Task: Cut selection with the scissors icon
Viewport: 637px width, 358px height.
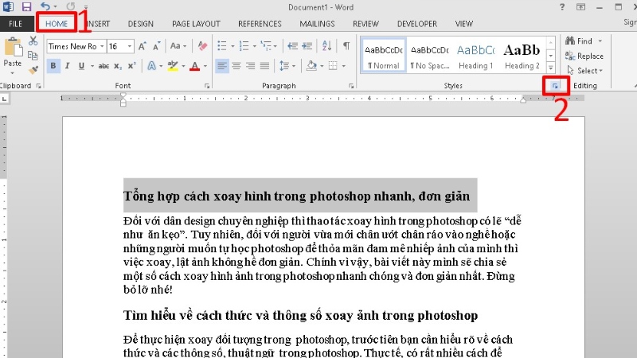Action: click(33, 41)
